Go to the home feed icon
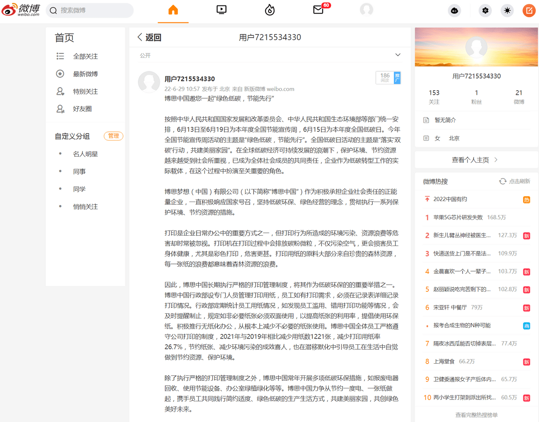Image resolution: width=539 pixels, height=422 pixels. 173,10
